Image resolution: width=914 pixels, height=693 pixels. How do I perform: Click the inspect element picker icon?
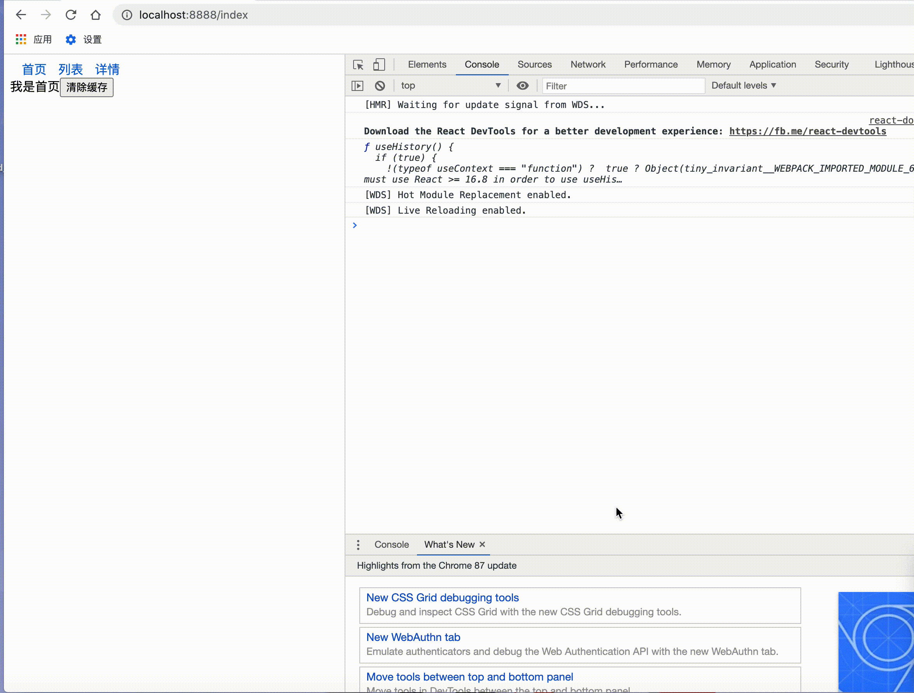pyautogui.click(x=358, y=65)
